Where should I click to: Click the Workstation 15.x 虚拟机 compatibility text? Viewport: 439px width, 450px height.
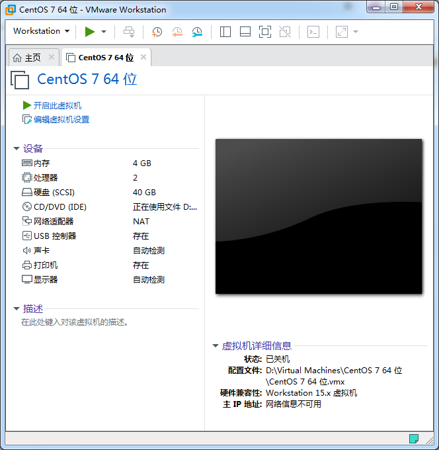[x=311, y=393]
